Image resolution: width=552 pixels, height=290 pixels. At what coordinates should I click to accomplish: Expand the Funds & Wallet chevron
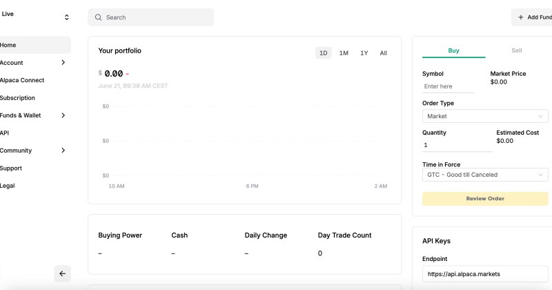(x=63, y=115)
